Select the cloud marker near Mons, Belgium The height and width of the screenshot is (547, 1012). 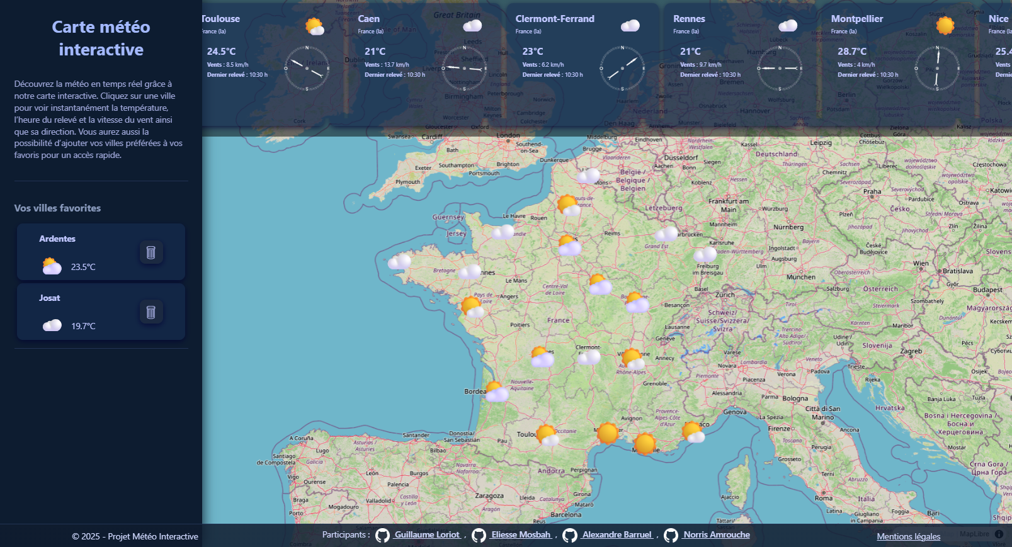(589, 176)
